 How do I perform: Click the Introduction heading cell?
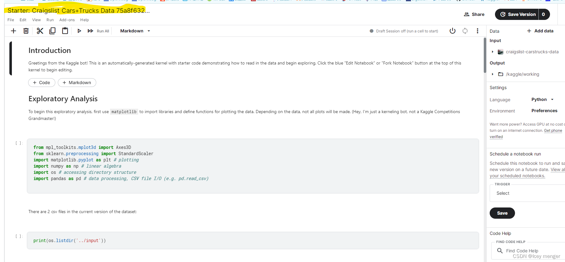50,50
